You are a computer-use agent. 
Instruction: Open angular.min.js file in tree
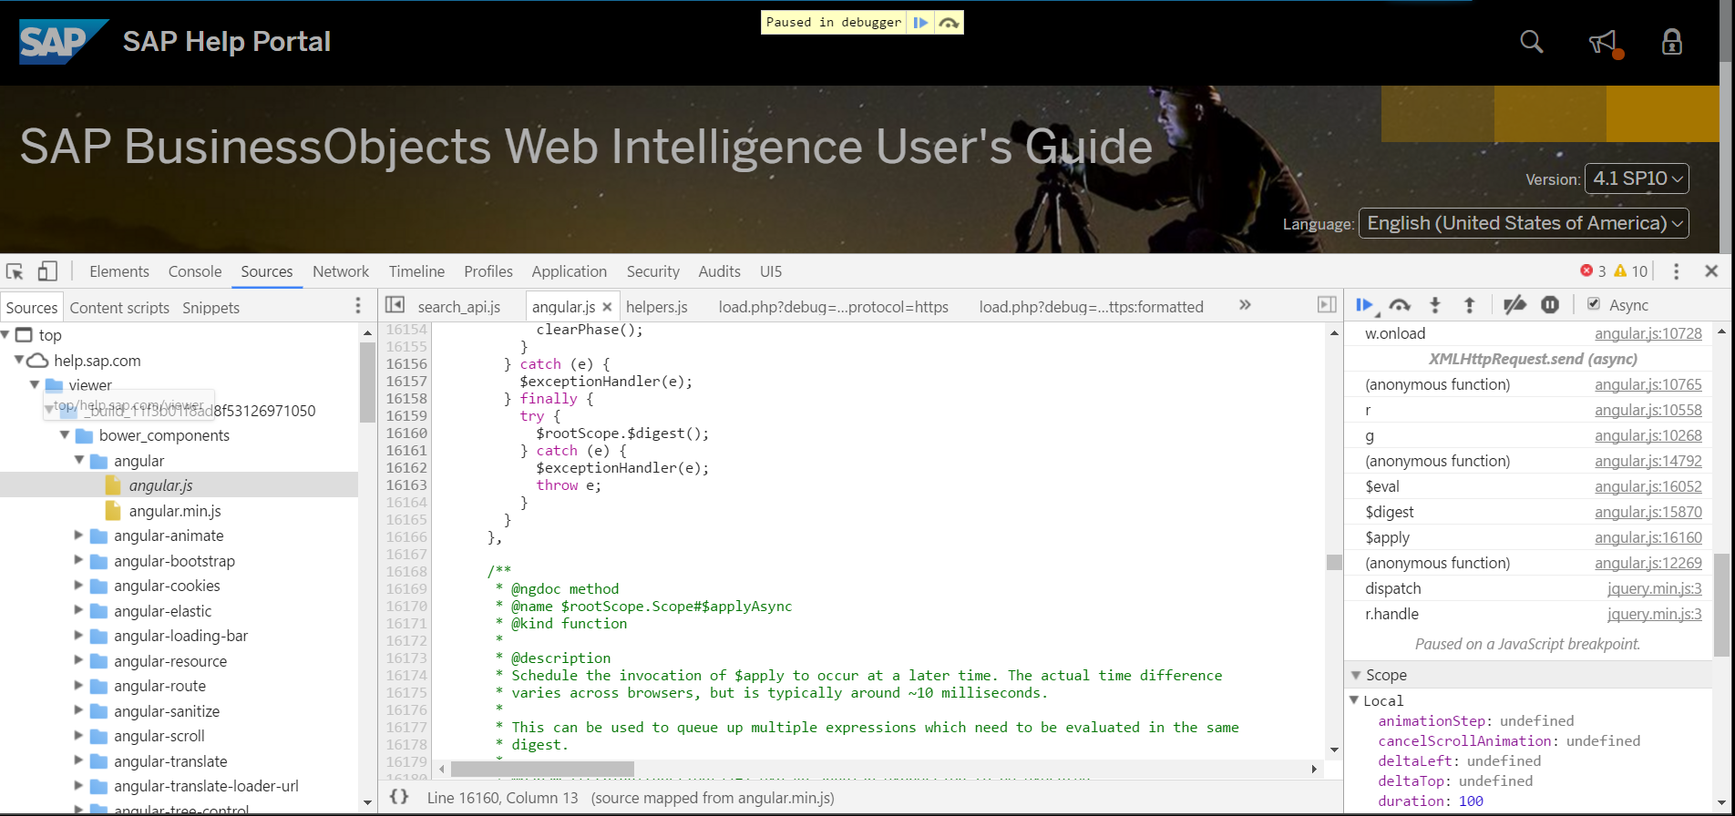tap(174, 511)
